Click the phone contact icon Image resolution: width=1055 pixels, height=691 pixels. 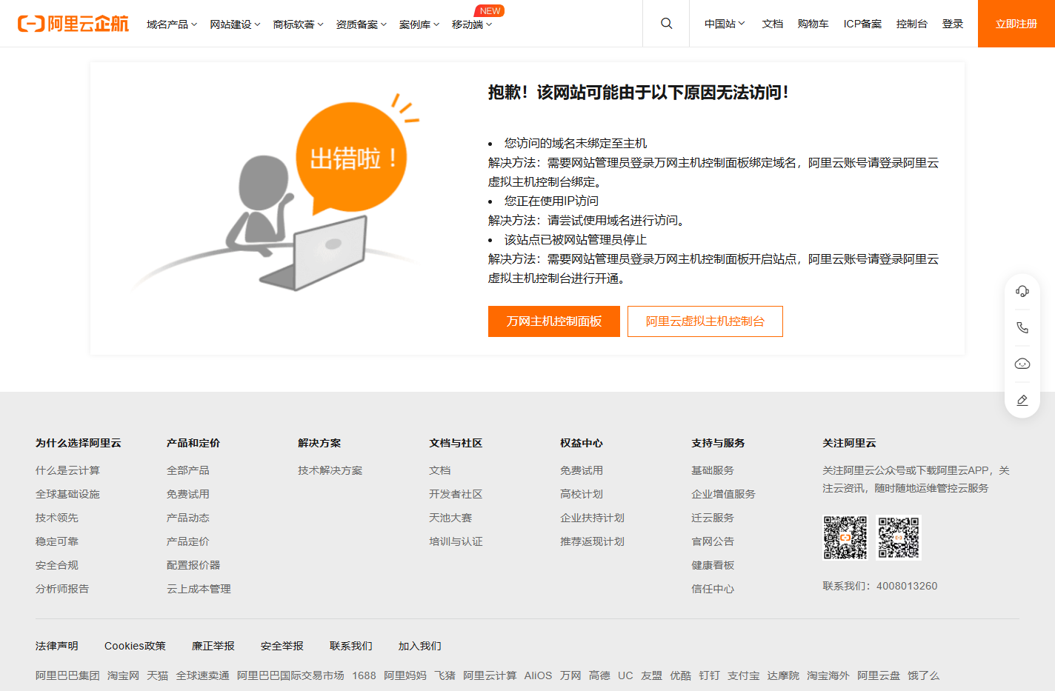(1022, 327)
